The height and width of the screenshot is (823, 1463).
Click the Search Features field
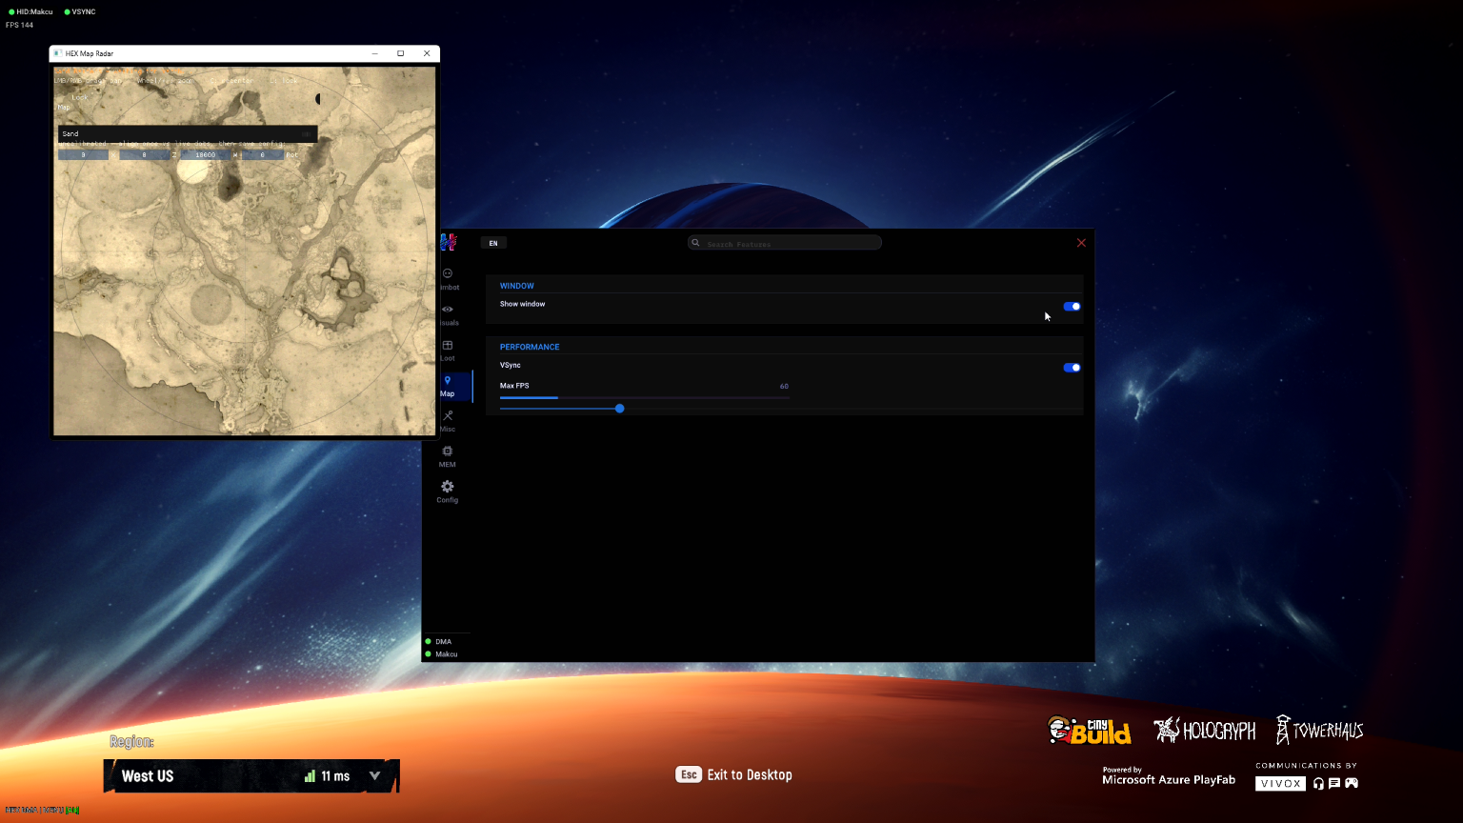click(785, 243)
